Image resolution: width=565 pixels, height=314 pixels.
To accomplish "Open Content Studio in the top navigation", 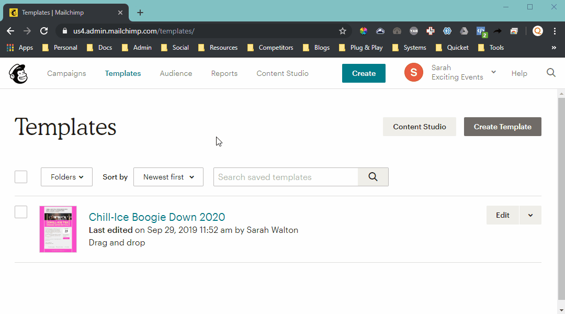I will (x=282, y=73).
